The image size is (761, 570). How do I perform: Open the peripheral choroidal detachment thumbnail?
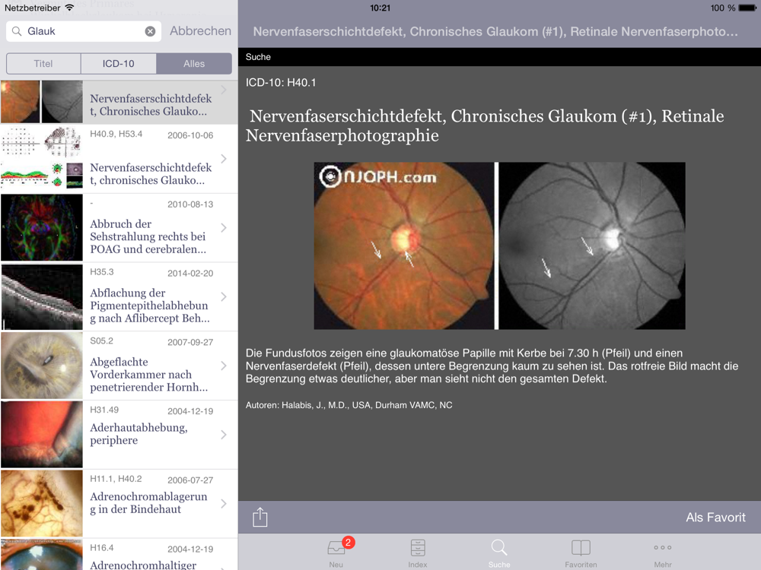click(42, 435)
